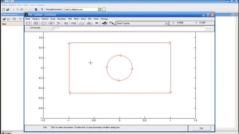Open Solve menu
Screen dimensions: 239x134
[x=83, y=19]
